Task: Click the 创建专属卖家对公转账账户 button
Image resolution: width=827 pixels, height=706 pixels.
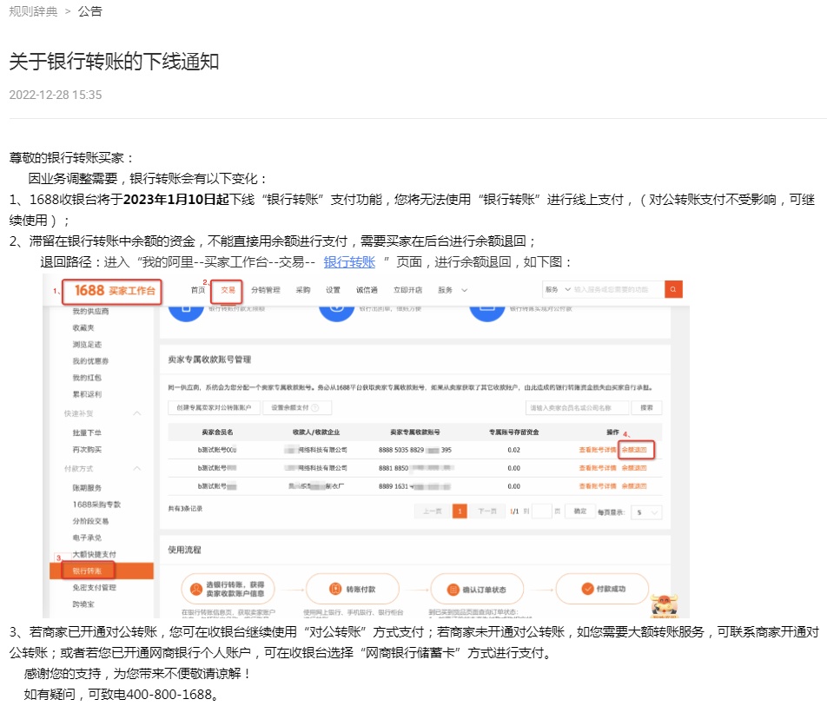Action: (x=214, y=407)
